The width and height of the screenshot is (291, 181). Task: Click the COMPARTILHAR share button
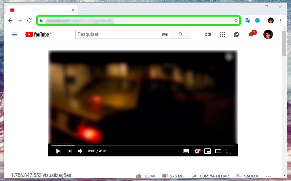[x=211, y=176]
